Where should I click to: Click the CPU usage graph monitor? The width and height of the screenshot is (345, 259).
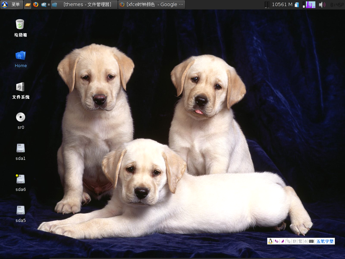310,5
